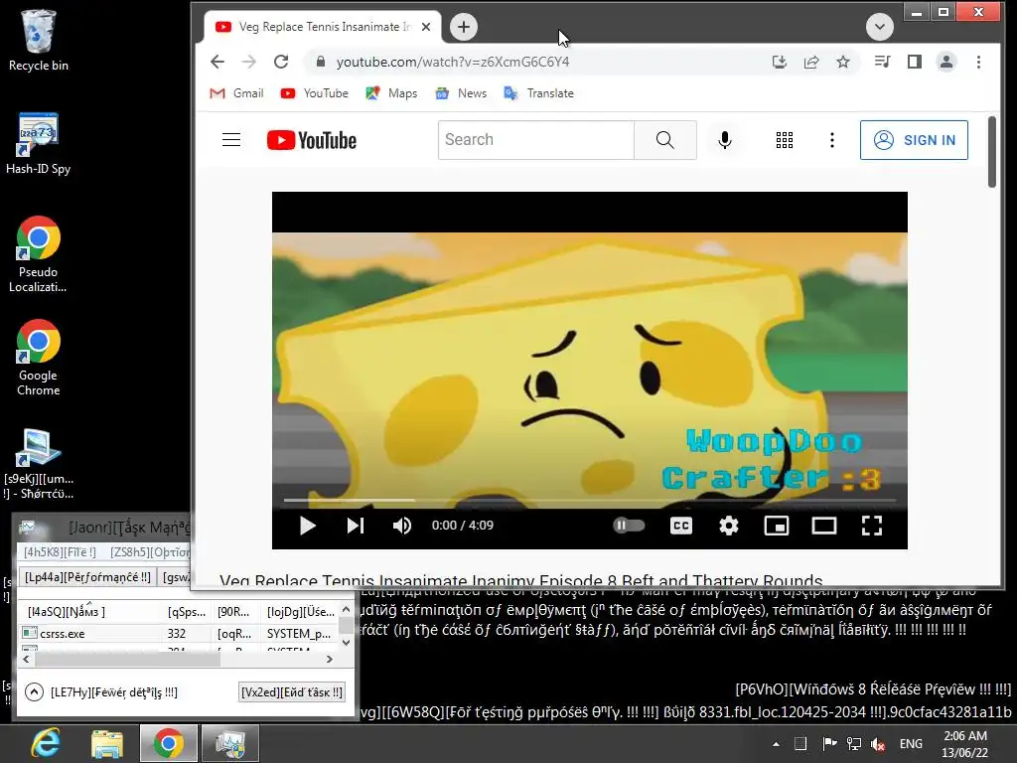Open the Pseudo Localization desktop shortcut
Viewport: 1017px width, 763px height.
39,254
